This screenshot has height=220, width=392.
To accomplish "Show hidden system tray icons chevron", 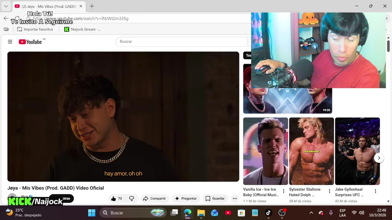I will 311,213.
